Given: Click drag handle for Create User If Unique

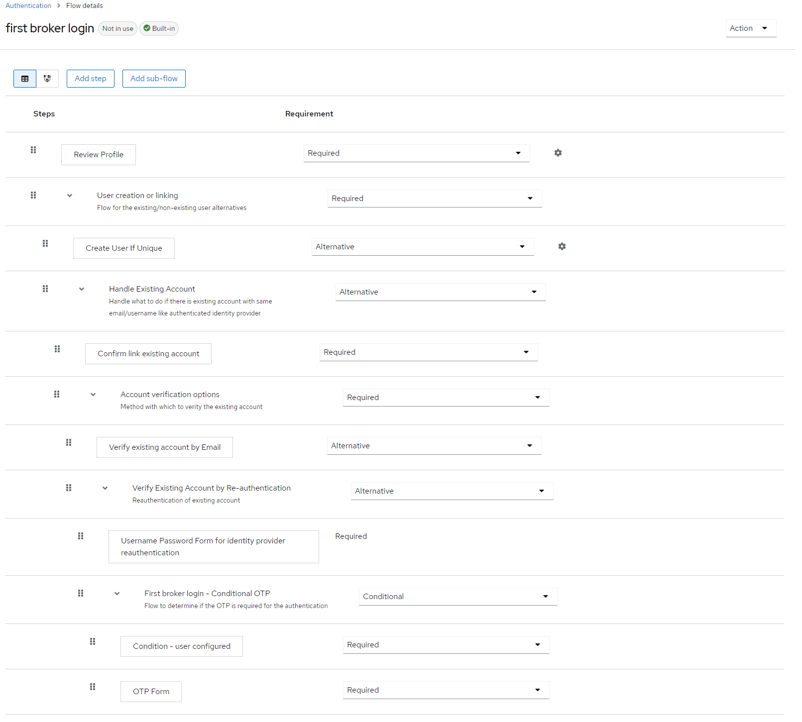Looking at the screenshot, I should tap(45, 244).
